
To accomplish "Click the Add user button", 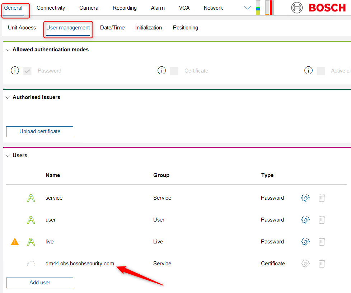I will pyautogui.click(x=39, y=283).
